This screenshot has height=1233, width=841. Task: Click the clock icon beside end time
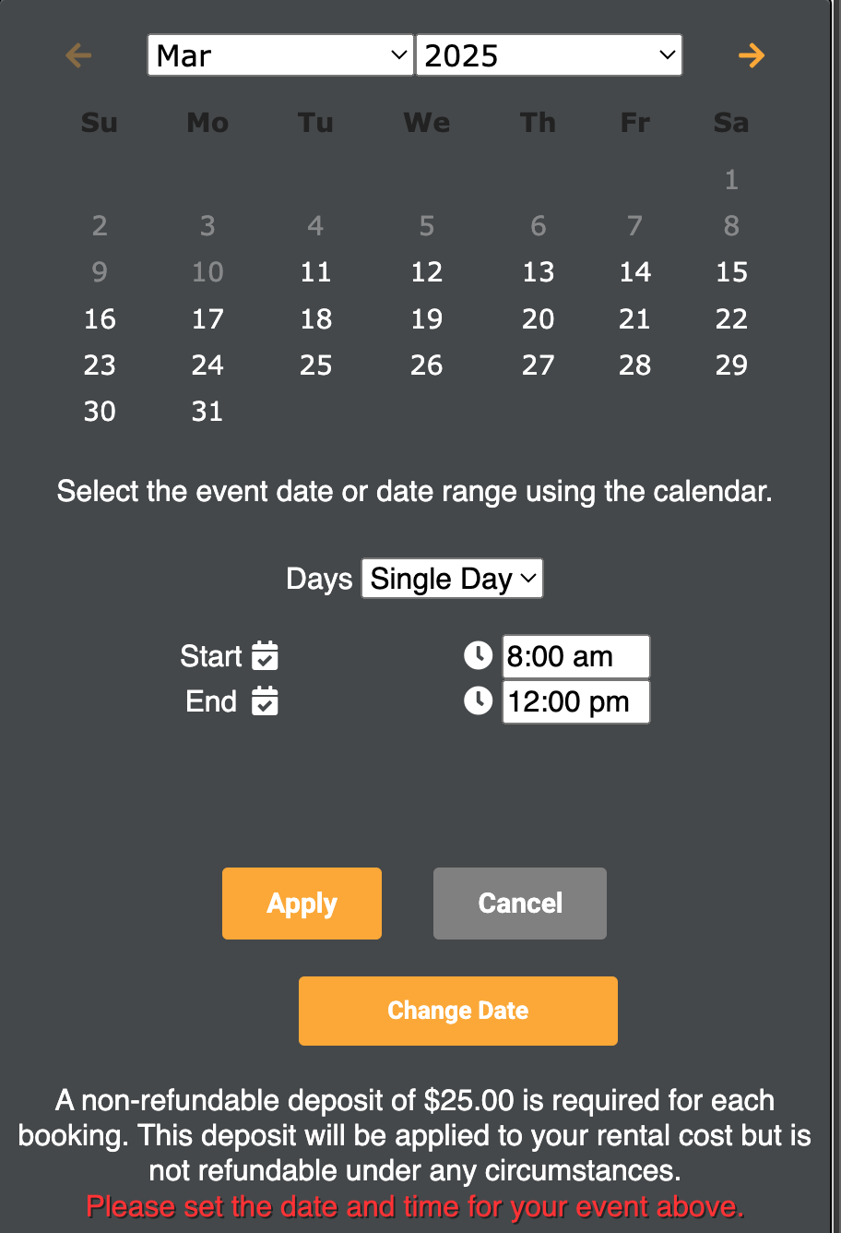point(478,701)
